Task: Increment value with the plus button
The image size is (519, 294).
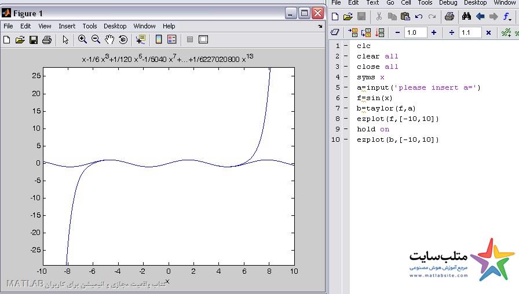Action: click(x=434, y=32)
